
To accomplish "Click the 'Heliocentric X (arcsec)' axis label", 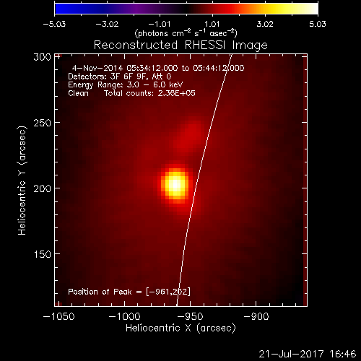I will 180,328.
